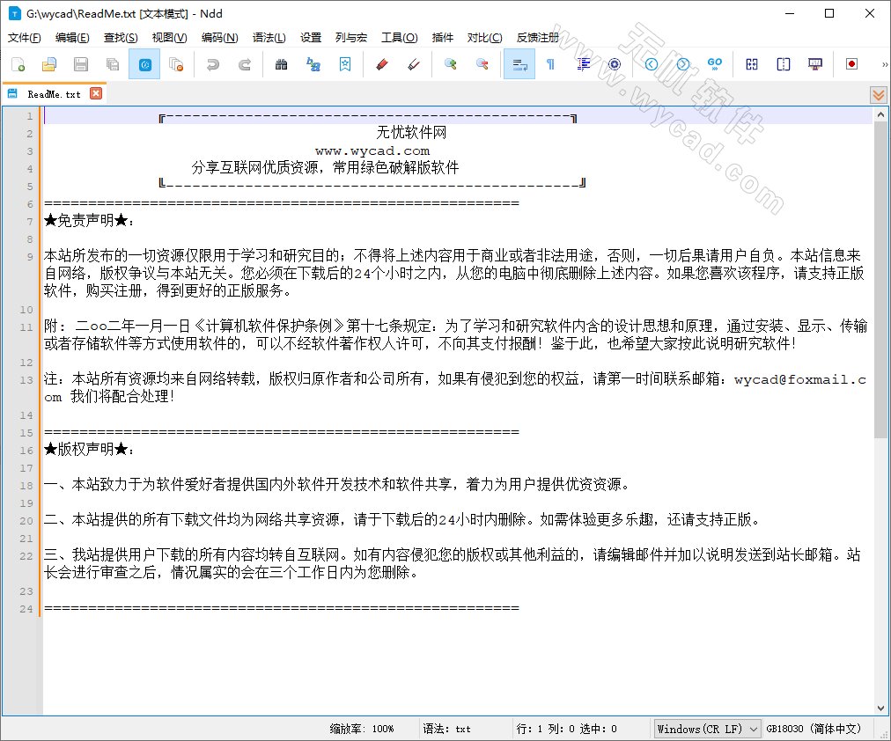
Task: Toggle paragraph mark display
Action: coord(549,64)
